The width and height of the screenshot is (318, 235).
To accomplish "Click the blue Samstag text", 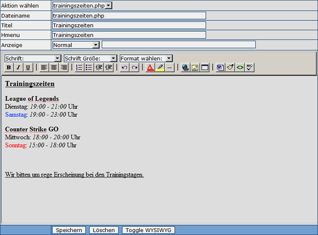I will tap(16, 115).
